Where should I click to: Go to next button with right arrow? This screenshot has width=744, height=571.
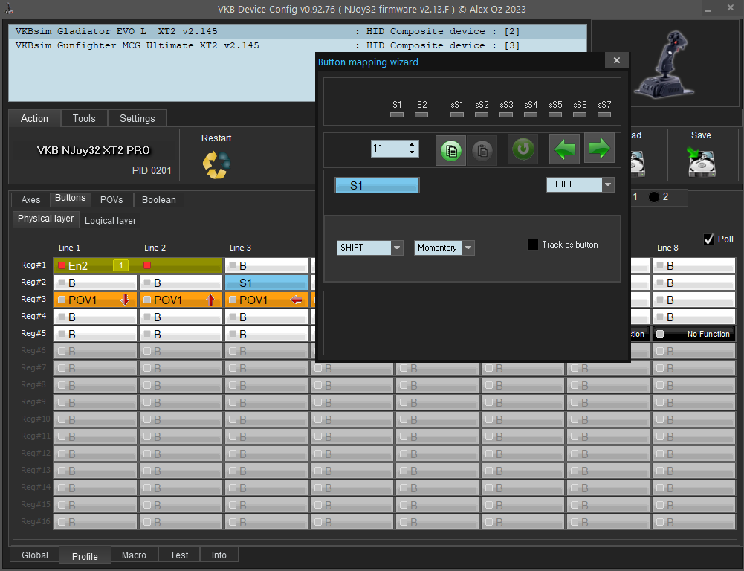[598, 149]
